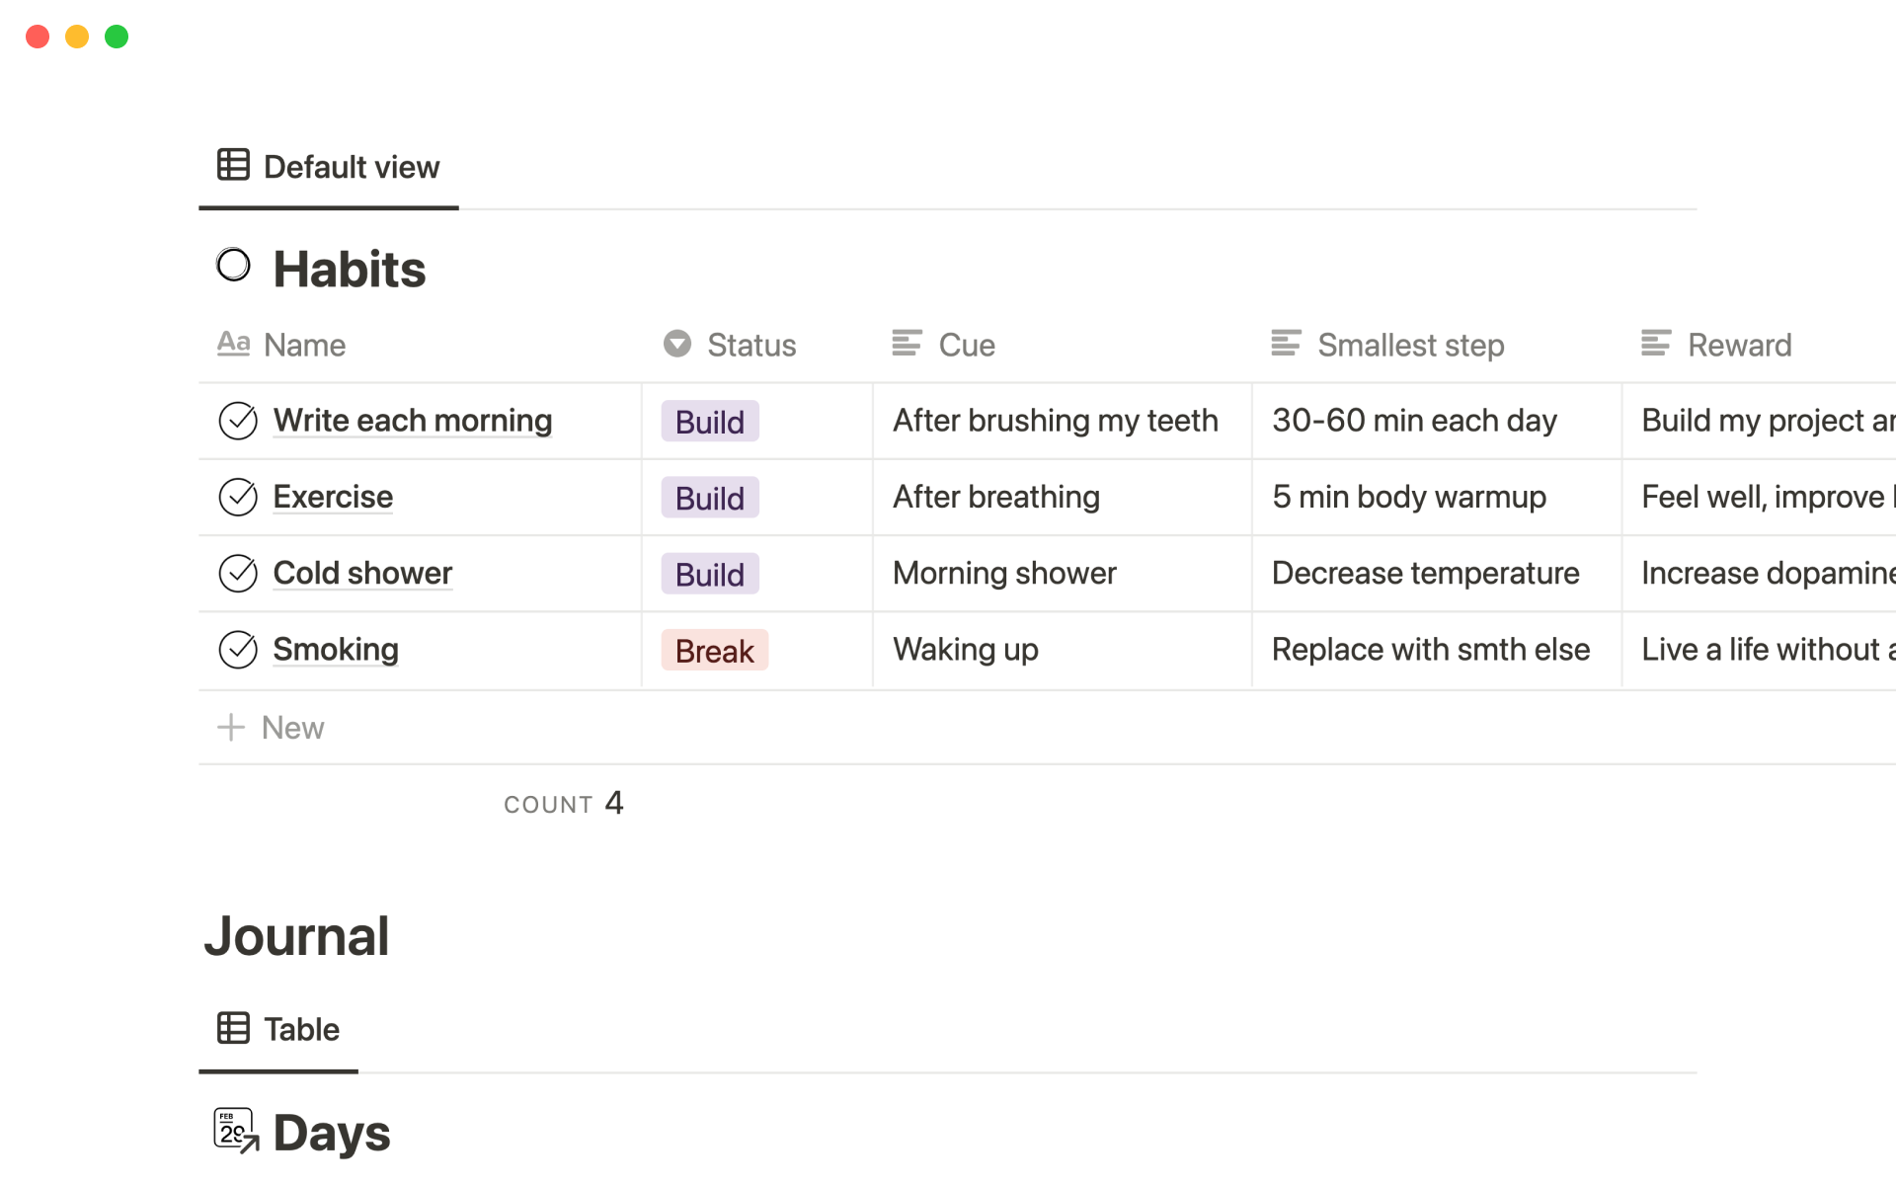The image size is (1896, 1185).
Task: Click the Exercise row checkmark circle
Action: coord(238,497)
